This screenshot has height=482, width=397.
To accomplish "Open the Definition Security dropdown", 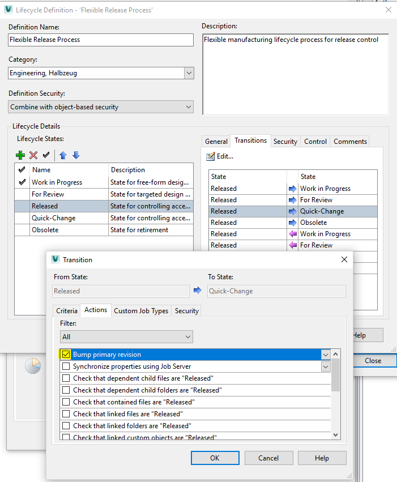I will click(189, 106).
